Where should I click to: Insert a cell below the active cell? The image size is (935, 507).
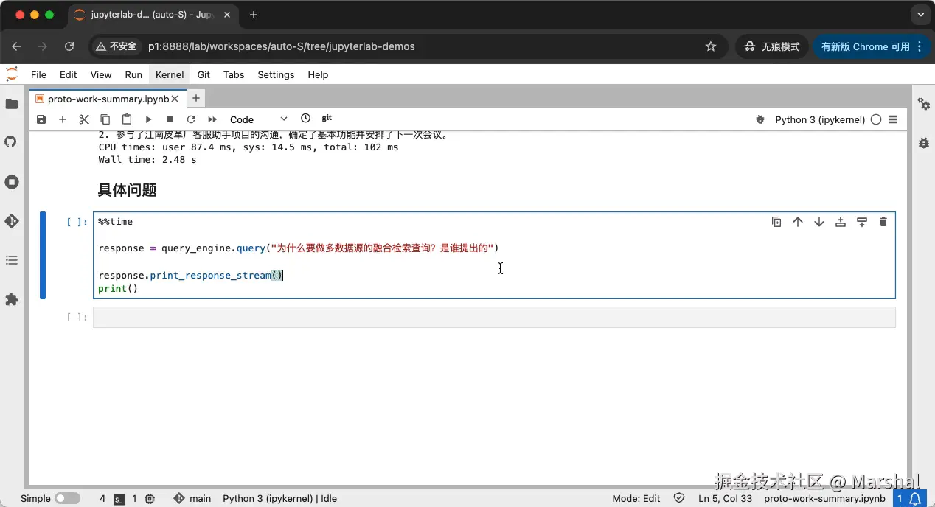point(862,222)
